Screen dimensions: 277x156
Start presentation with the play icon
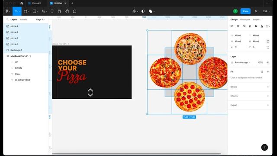point(256,11)
